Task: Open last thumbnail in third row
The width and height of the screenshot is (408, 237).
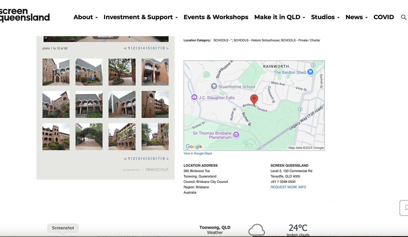Action: tap(155, 137)
